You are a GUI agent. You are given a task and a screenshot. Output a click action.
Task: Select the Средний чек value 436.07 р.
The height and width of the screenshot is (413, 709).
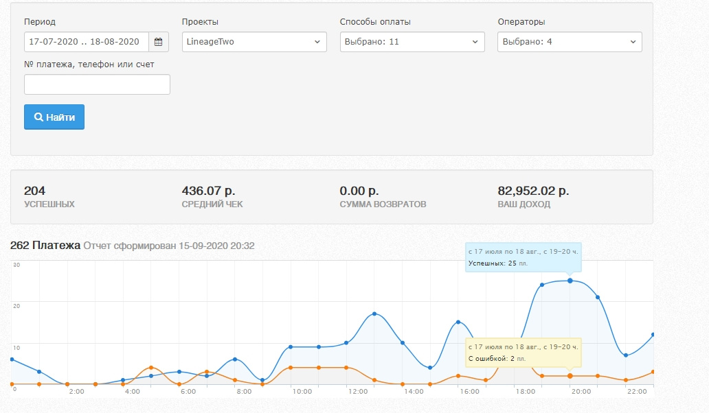point(213,191)
